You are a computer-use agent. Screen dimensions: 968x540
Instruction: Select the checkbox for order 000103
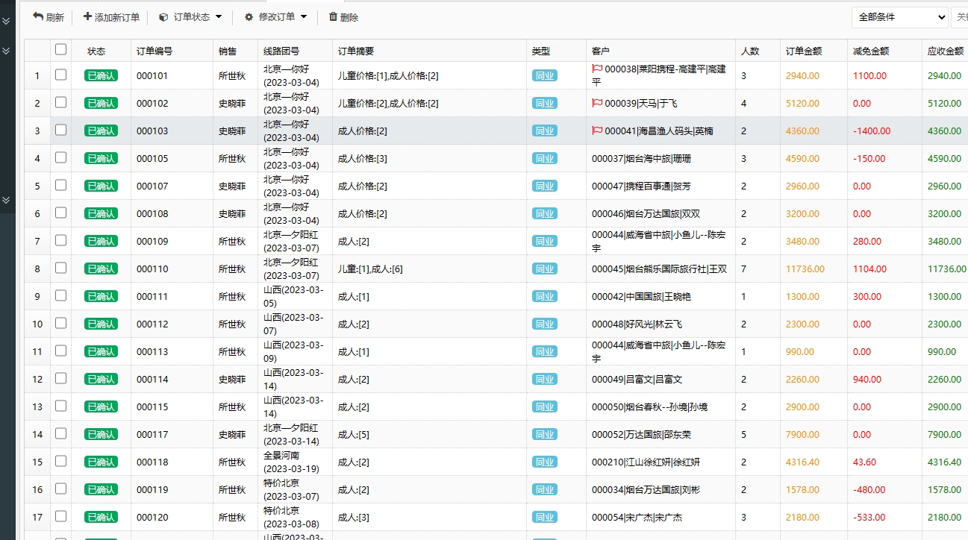pos(60,131)
